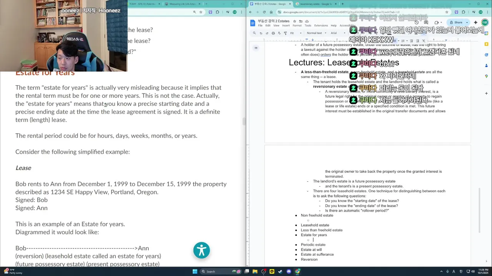Screen dimensions: 492x276
Task: Open the Format menu in Docs
Action: (x=297, y=26)
